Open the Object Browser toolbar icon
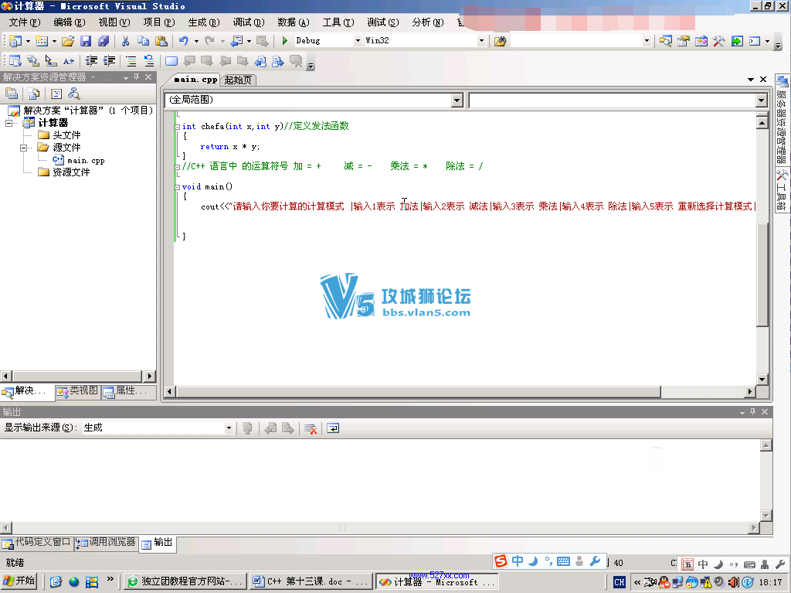The width and height of the screenshot is (791, 593). click(701, 41)
